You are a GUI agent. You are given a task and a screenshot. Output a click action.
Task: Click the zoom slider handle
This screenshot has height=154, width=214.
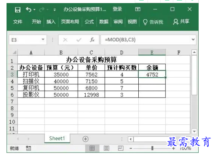[x=152, y=148]
